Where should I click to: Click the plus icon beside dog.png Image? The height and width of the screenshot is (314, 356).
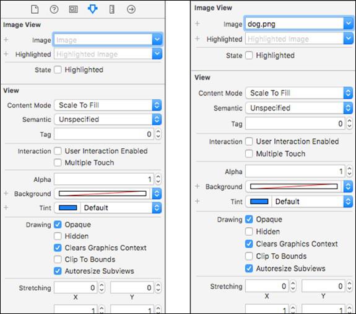(198, 24)
